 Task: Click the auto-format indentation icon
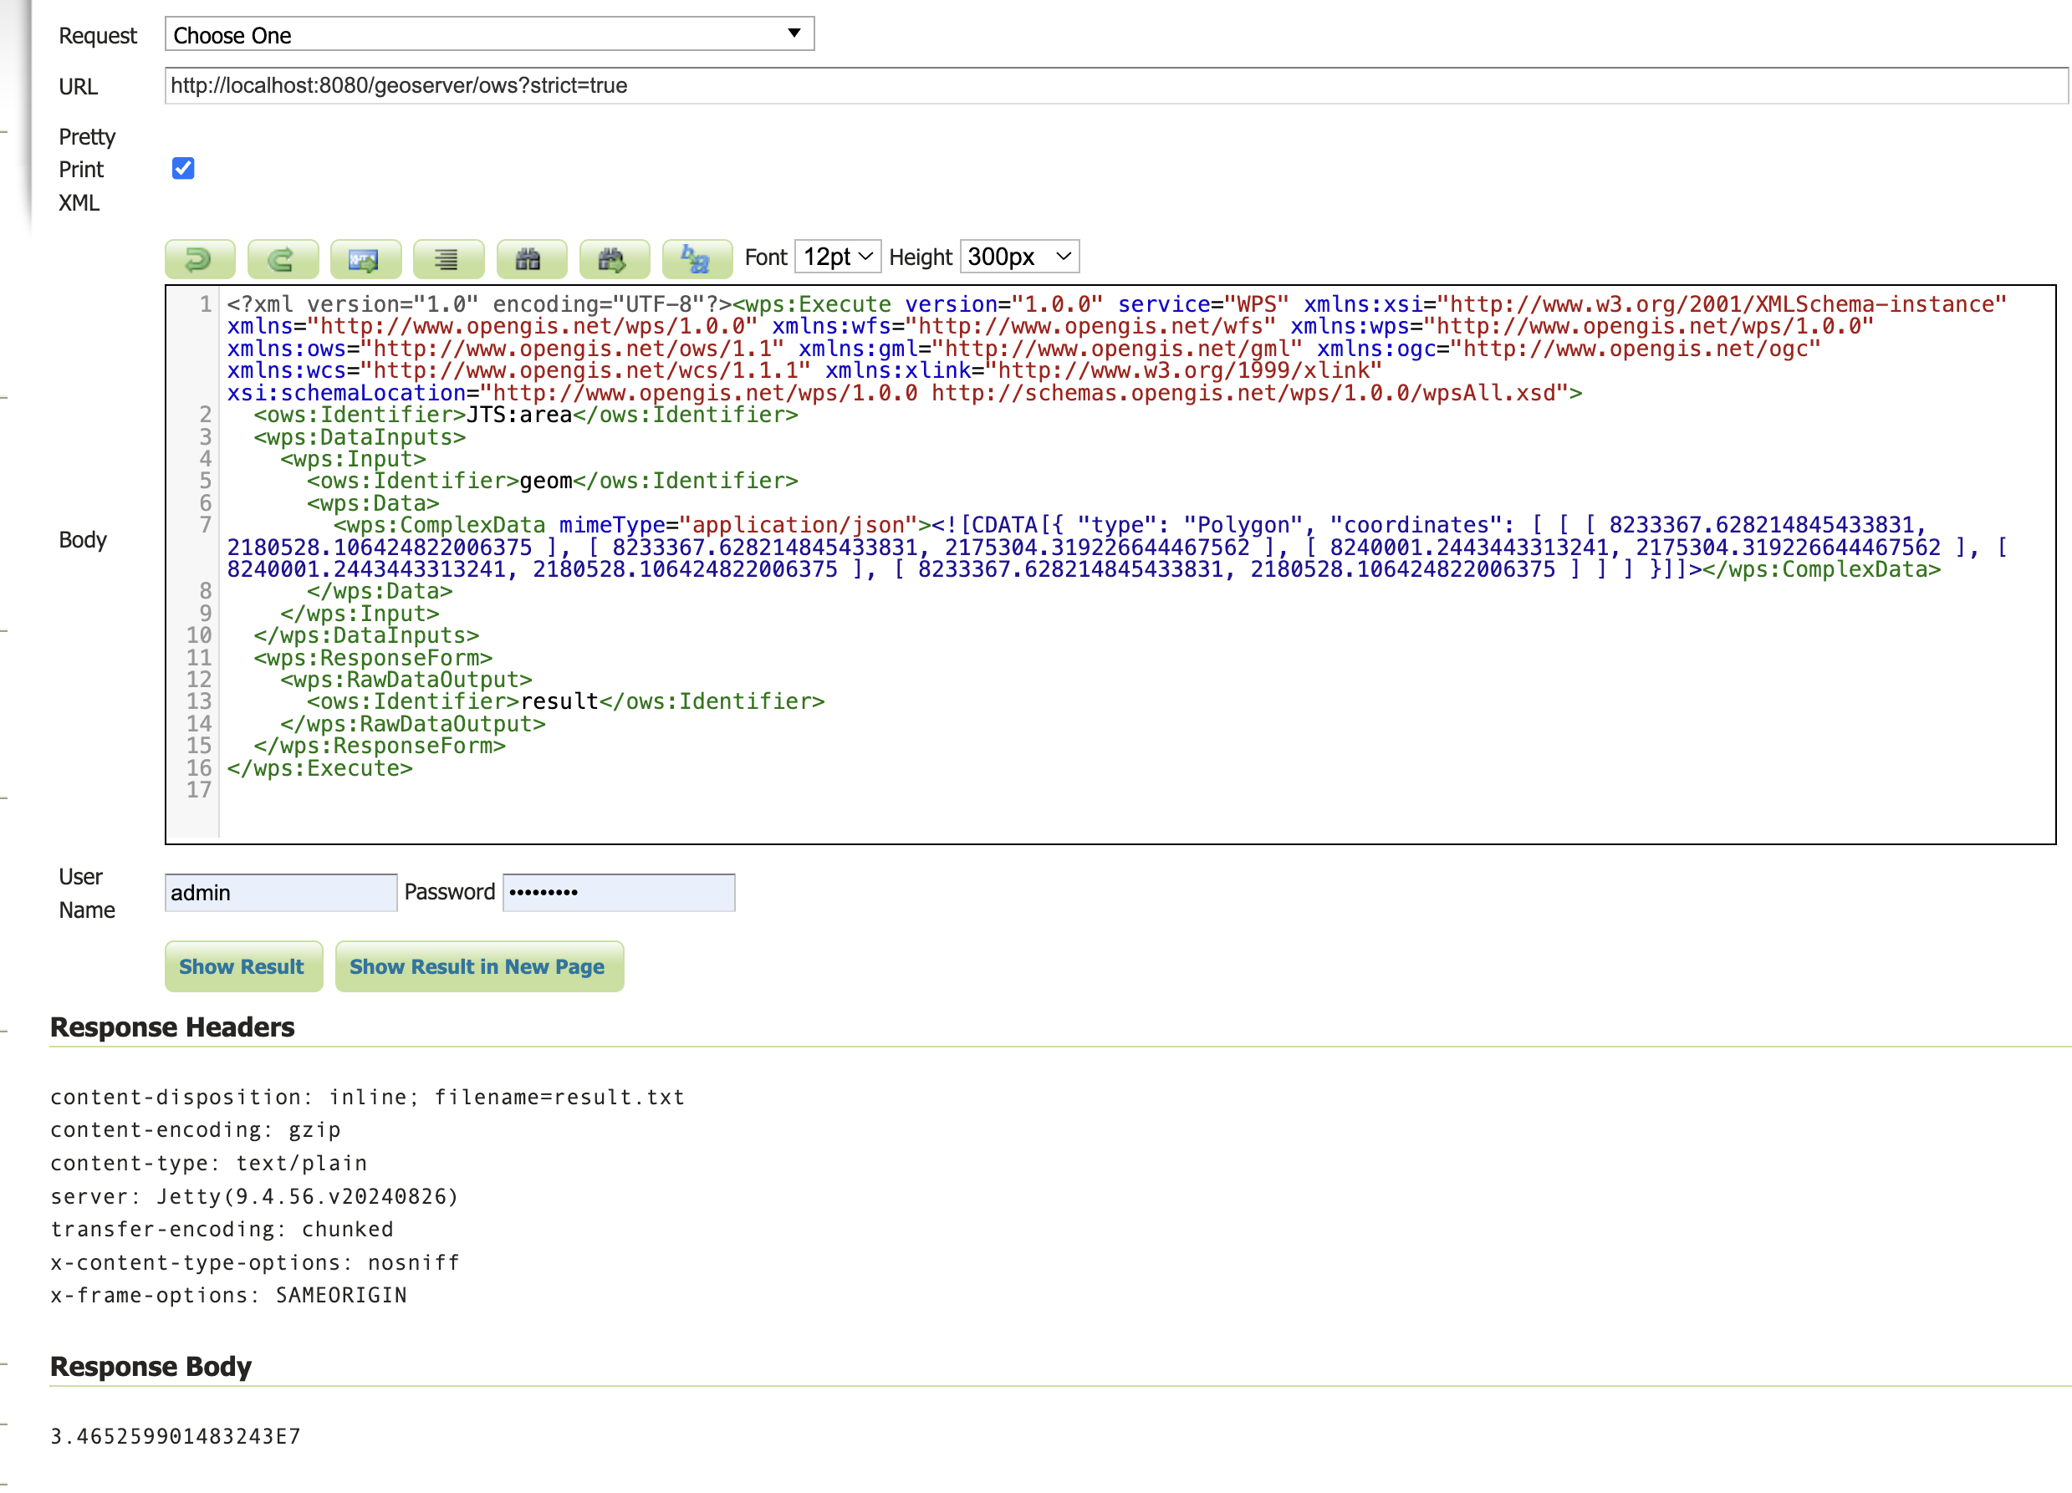(448, 259)
